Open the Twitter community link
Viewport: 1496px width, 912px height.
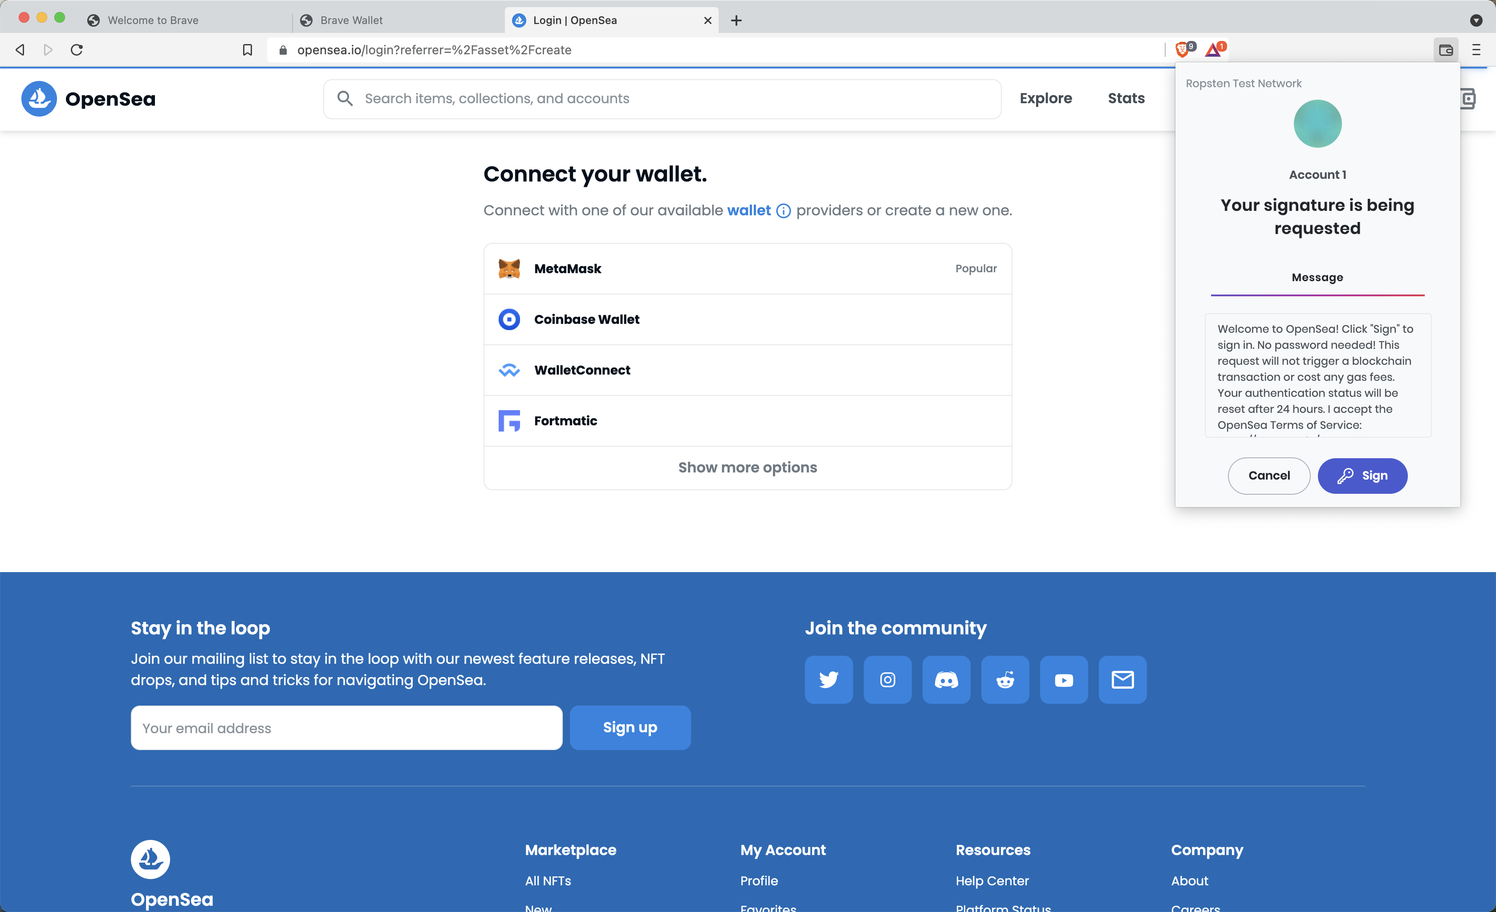click(x=828, y=680)
